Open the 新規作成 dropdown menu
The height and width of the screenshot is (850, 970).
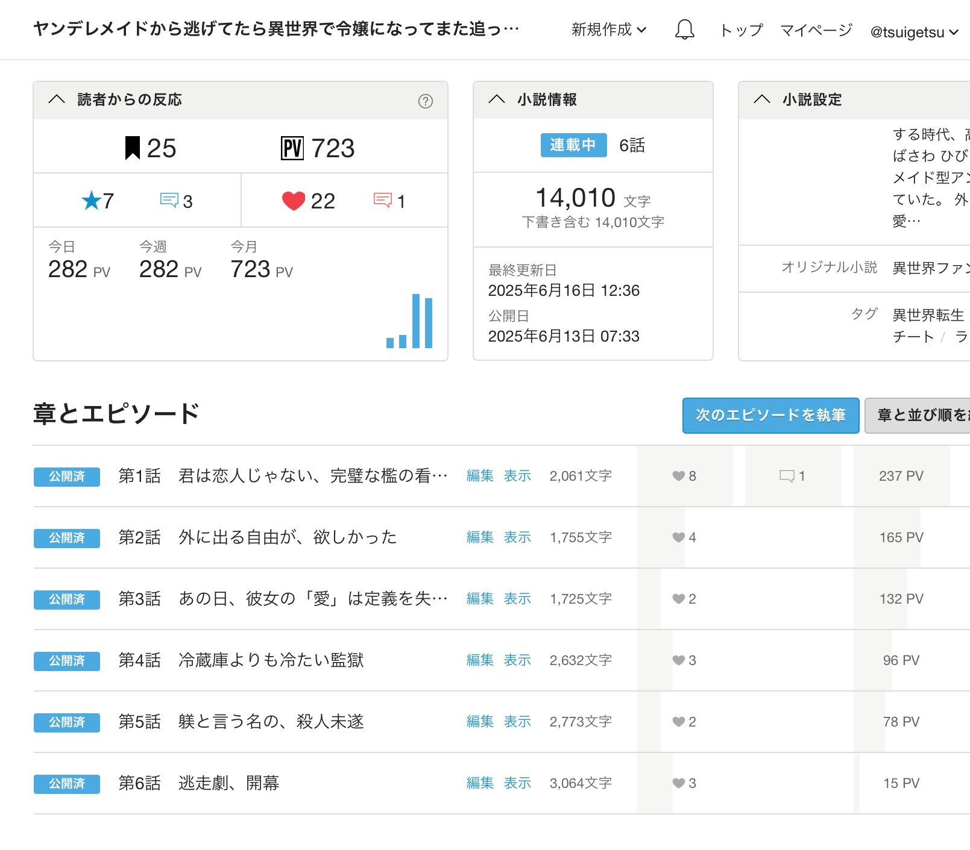(x=608, y=30)
